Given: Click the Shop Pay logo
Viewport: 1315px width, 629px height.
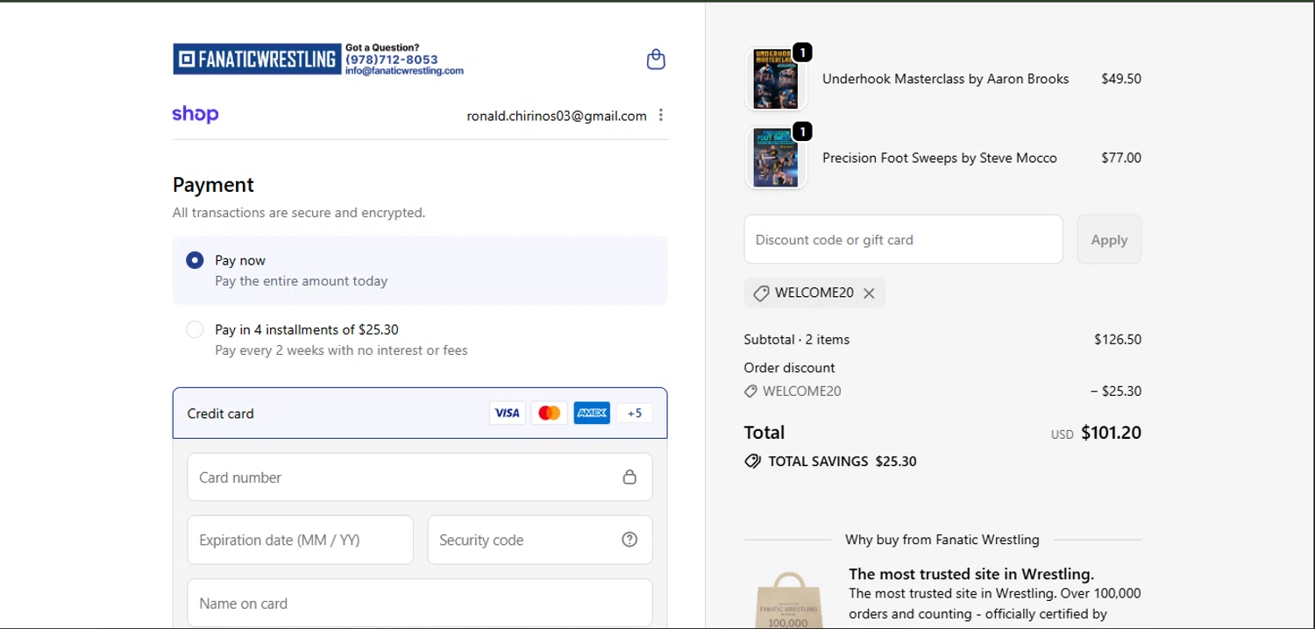Looking at the screenshot, I should coord(195,115).
